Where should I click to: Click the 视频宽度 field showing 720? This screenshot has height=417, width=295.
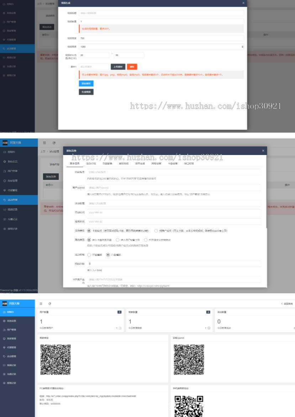coord(161,38)
